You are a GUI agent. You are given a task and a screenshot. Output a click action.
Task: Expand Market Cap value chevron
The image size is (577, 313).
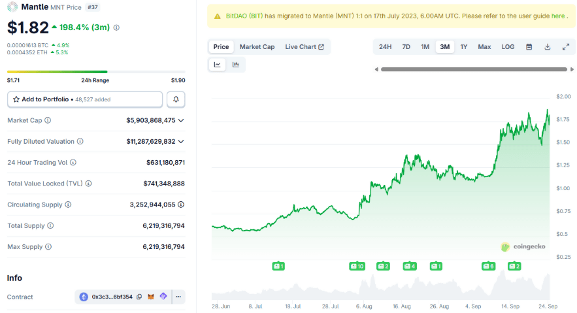181,120
